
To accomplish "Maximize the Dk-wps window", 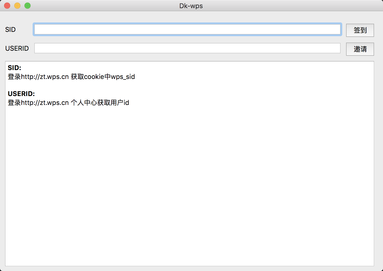I will click(28, 6).
